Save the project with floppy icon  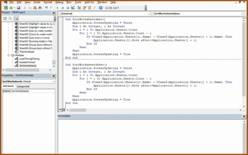pos(18,8)
